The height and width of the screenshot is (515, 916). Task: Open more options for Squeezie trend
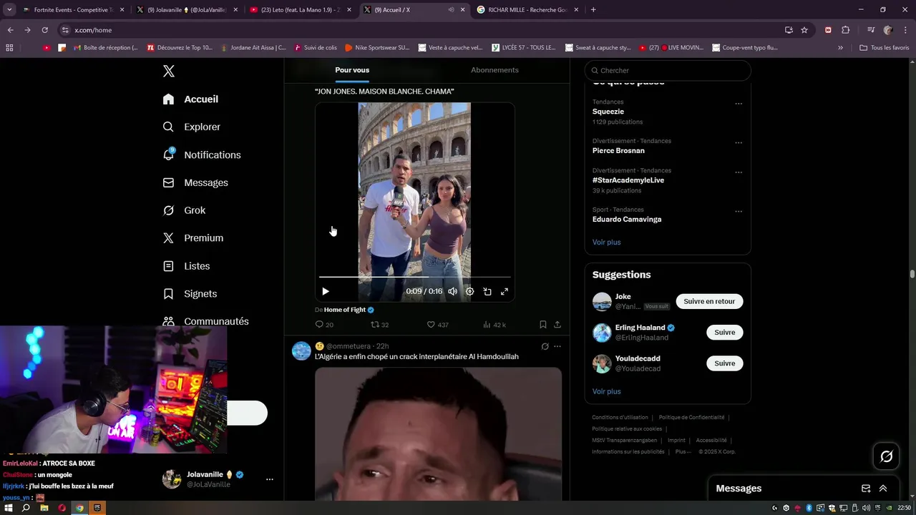pyautogui.click(x=739, y=104)
